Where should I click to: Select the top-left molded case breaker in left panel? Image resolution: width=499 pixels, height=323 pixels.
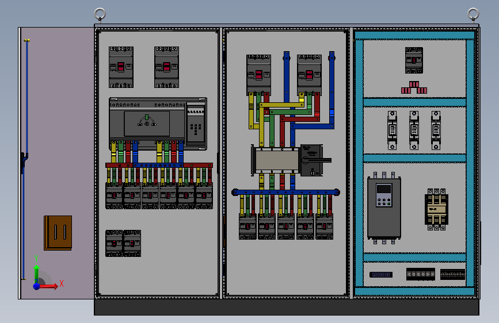pos(121,67)
